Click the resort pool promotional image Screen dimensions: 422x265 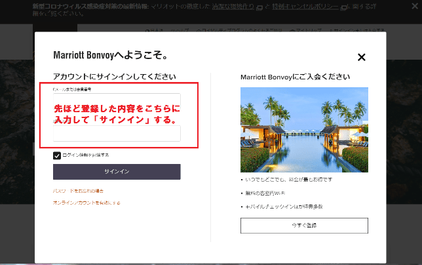304,129
